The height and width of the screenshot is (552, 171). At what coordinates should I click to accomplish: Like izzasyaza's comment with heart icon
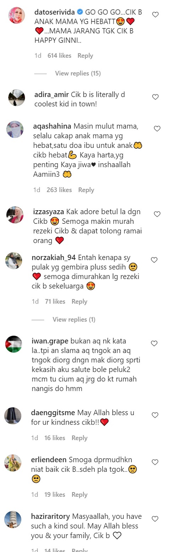pos(157,214)
